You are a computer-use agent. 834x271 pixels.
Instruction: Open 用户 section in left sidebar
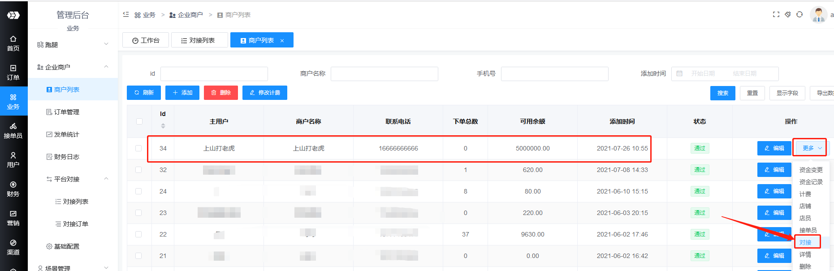click(x=13, y=160)
